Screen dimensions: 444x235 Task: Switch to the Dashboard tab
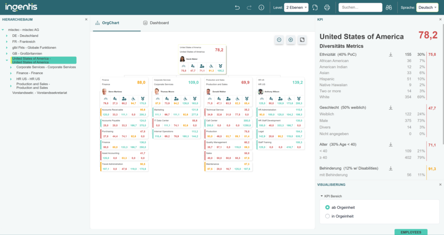tap(156, 23)
